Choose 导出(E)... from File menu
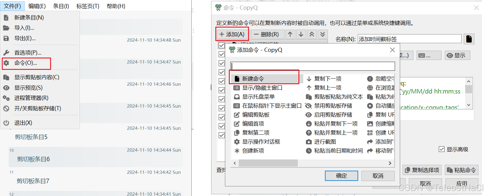Viewport: 485px width, 196px height. pos(40,38)
